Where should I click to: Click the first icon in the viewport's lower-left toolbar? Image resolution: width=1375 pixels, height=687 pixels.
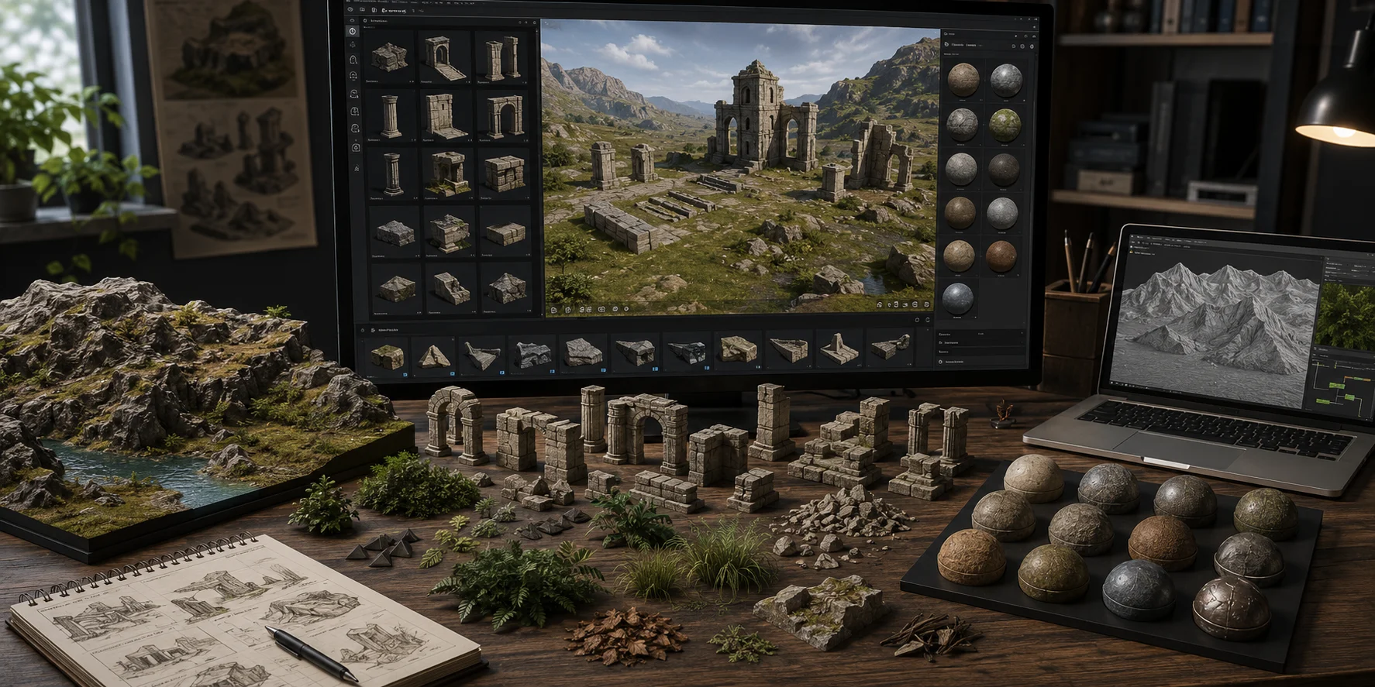pyautogui.click(x=554, y=310)
